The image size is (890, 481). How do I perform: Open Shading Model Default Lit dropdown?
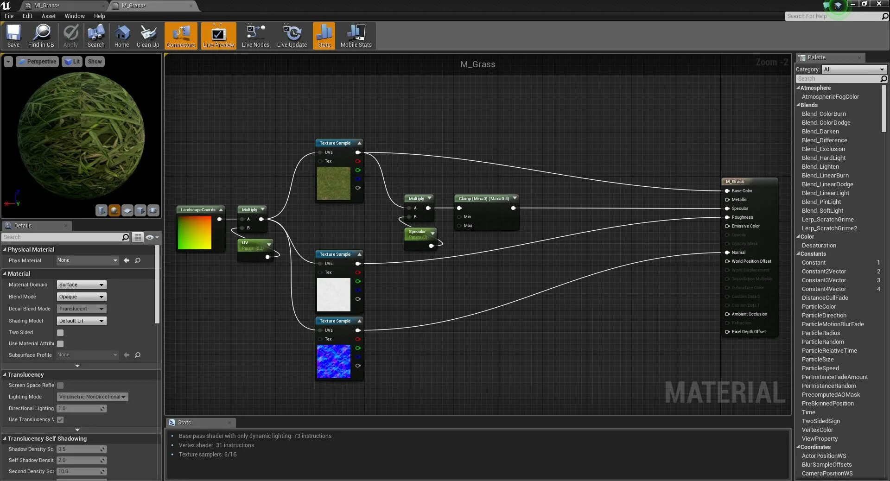tap(82, 321)
